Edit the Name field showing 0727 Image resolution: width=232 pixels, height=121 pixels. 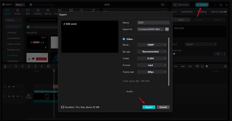pos(153,23)
